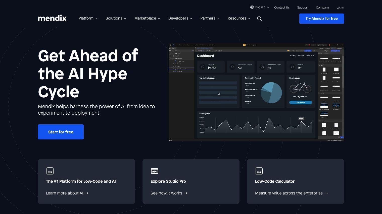Expand the Developers menu
Viewport: 382px width, 214px height.
pyautogui.click(x=180, y=18)
